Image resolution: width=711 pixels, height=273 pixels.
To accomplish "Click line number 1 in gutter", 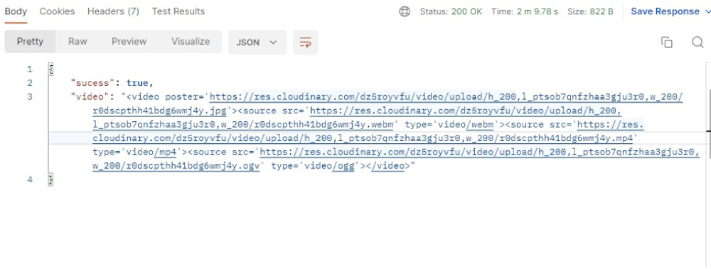I will click(30, 69).
